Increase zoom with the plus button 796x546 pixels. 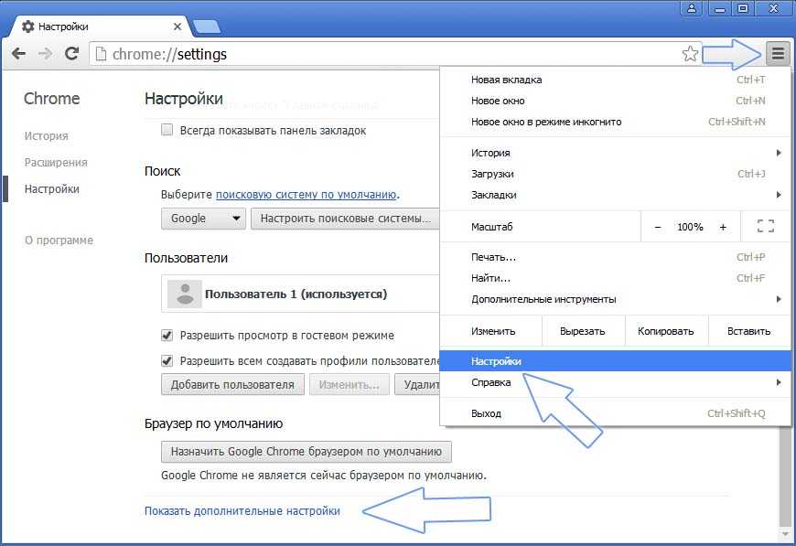[x=723, y=227]
